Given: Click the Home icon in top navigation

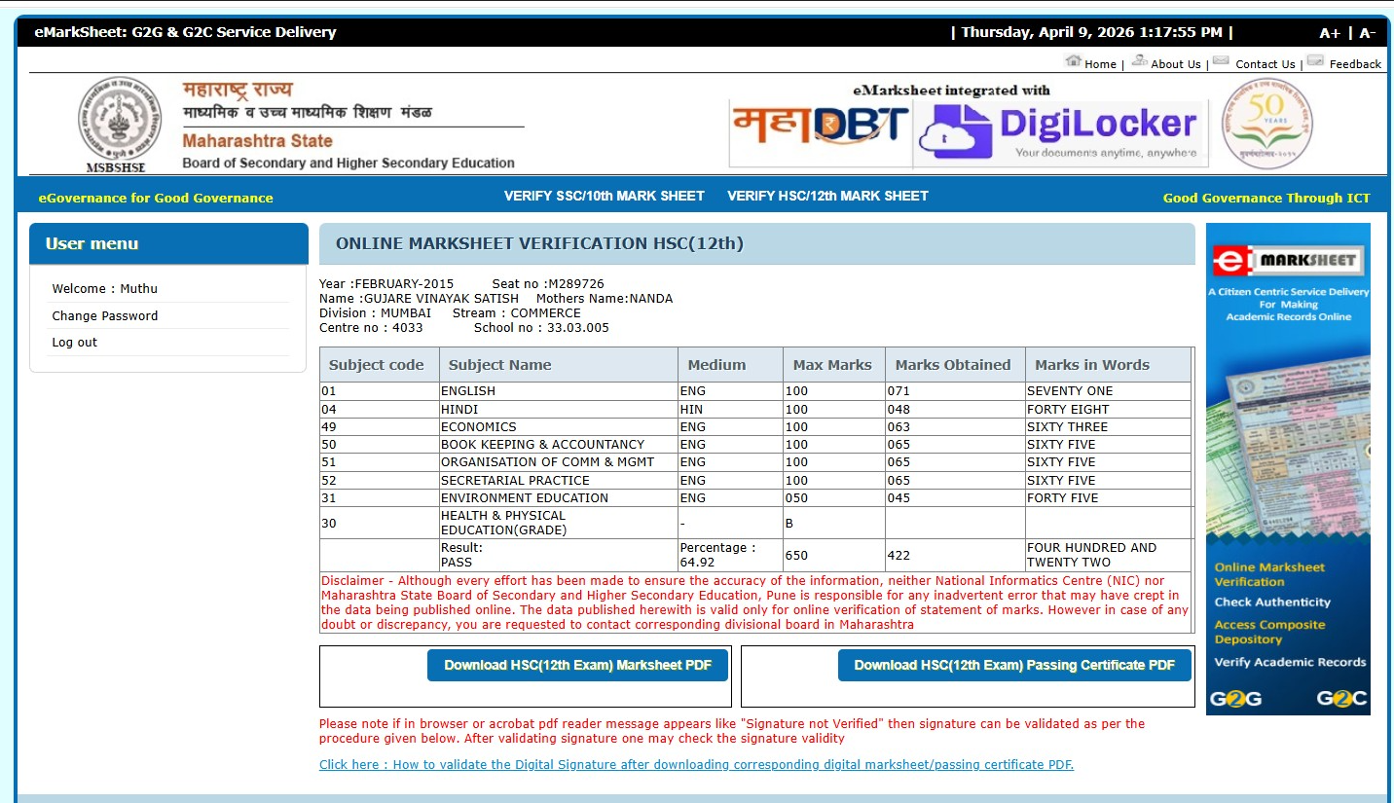Looking at the screenshot, I should (x=1074, y=60).
